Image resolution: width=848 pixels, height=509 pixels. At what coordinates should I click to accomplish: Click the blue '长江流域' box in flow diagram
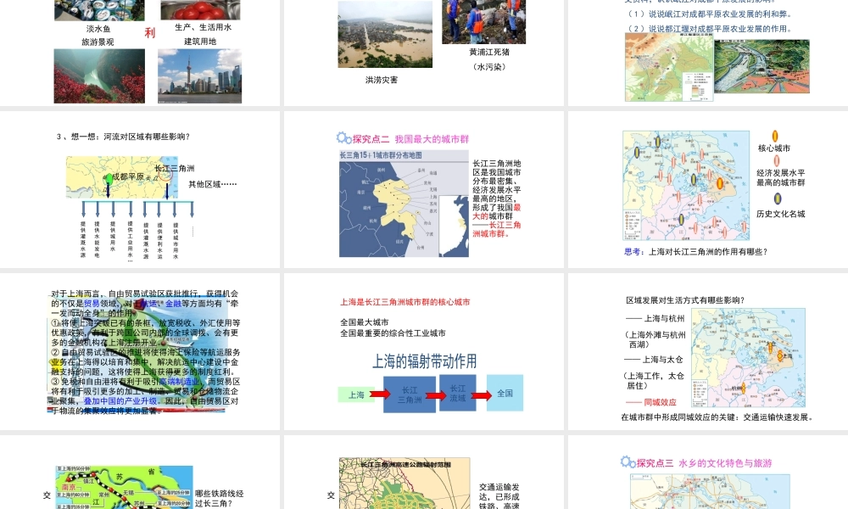[458, 394]
